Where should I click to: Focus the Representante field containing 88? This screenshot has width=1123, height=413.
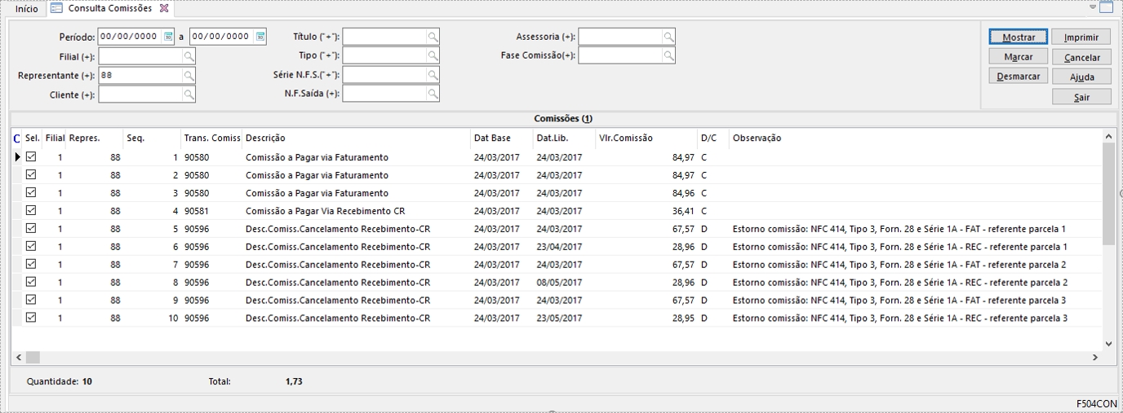click(x=140, y=75)
